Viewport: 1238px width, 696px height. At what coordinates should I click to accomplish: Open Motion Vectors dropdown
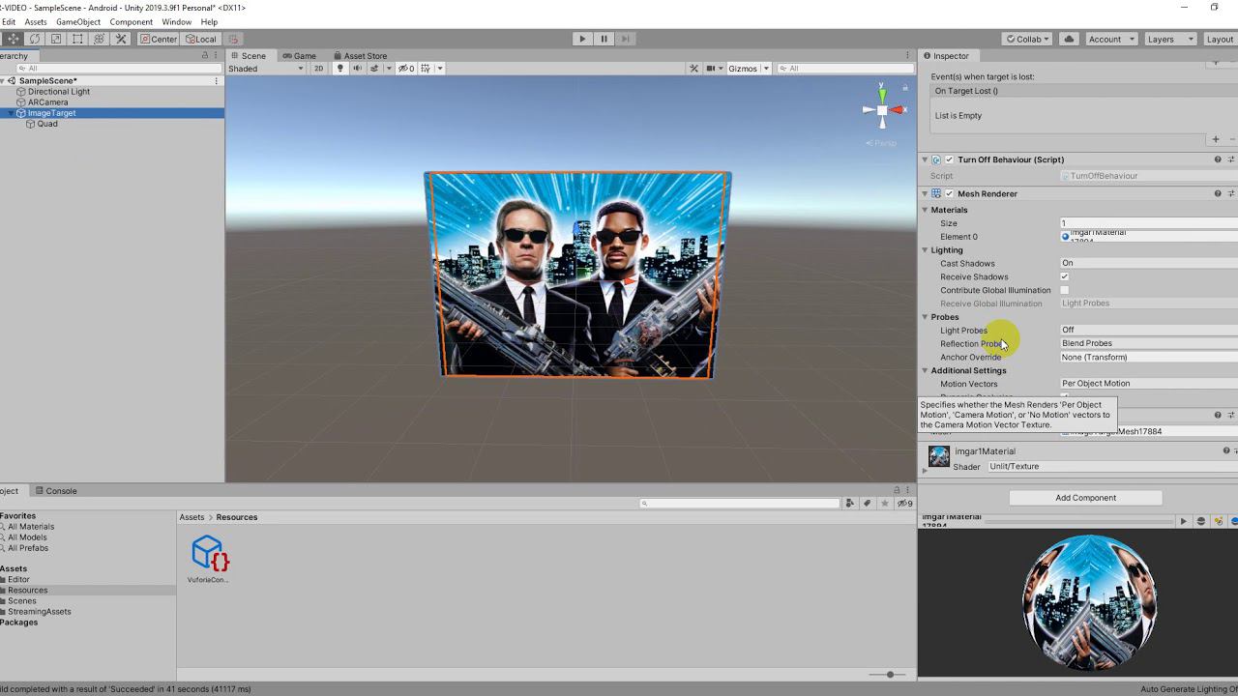1148,384
